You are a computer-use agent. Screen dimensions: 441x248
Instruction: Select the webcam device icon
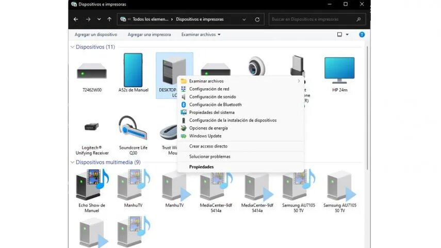256,66
